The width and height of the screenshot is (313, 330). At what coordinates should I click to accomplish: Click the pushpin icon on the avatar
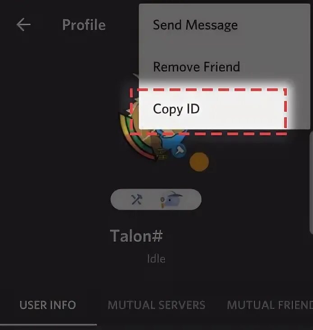click(x=180, y=150)
